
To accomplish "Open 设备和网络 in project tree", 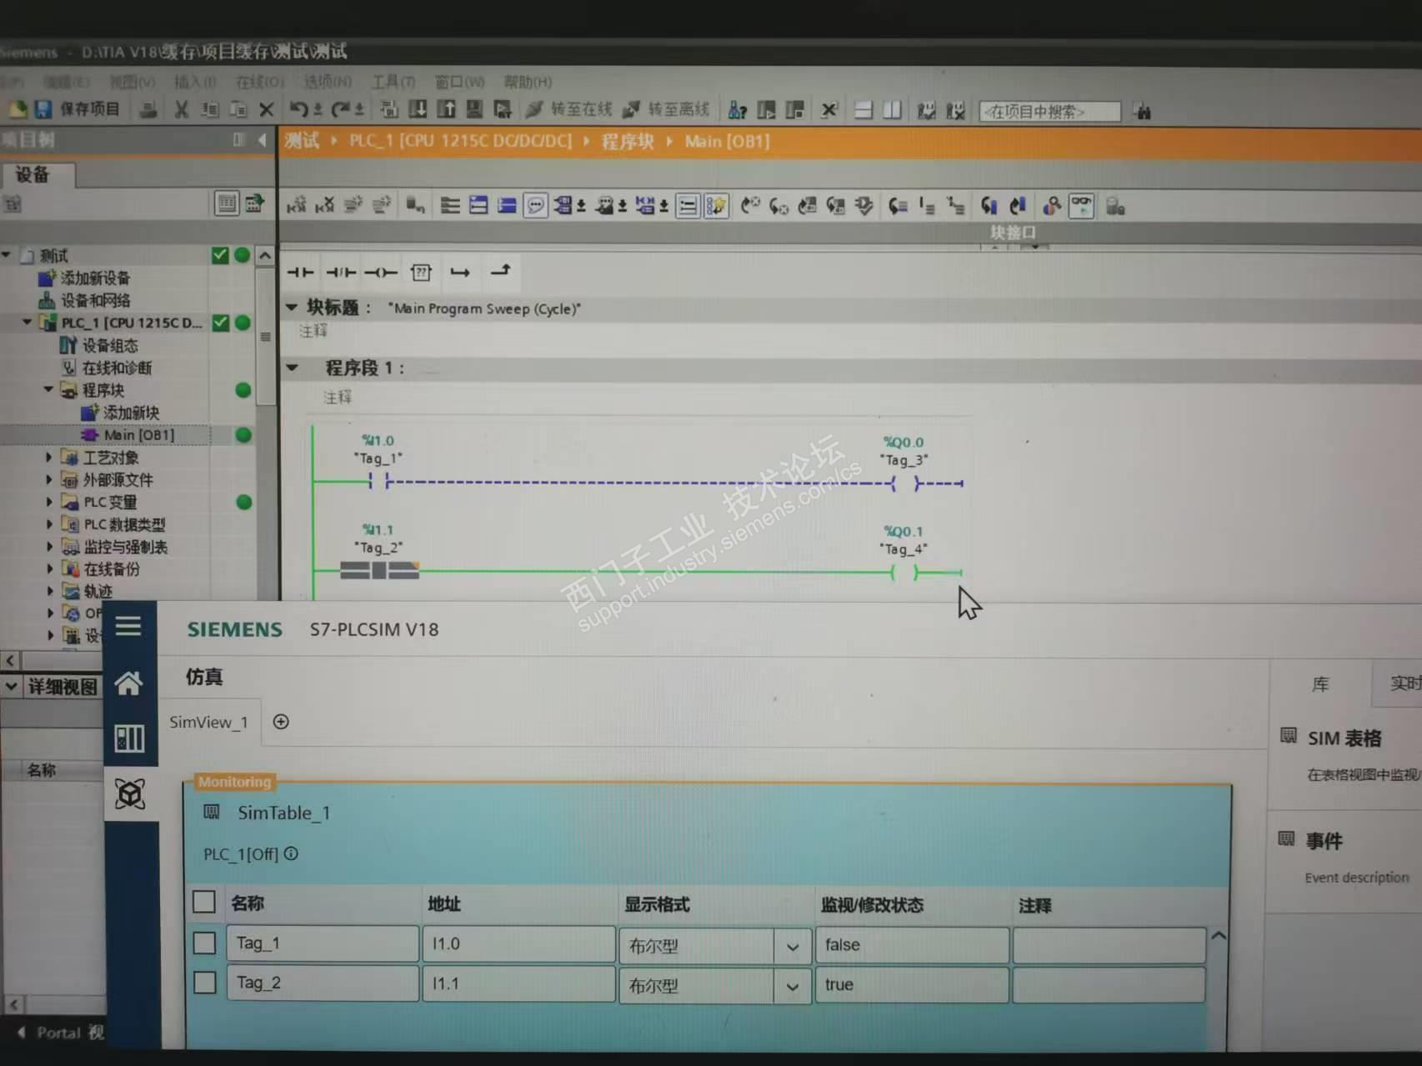I will (x=95, y=300).
